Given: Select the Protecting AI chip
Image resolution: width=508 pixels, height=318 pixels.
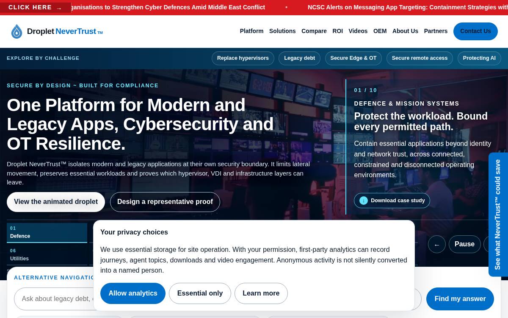Looking at the screenshot, I should tap(479, 58).
